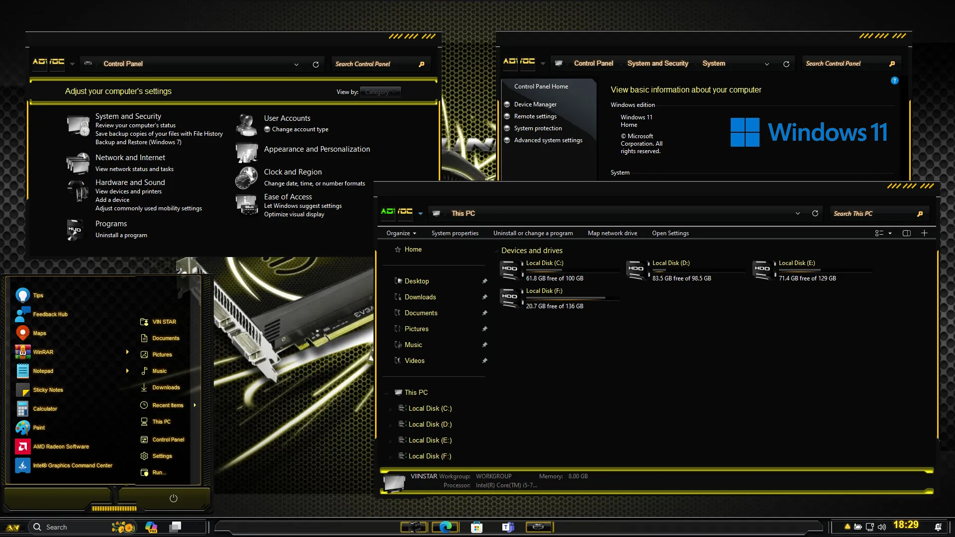Toggle the preview pane in This PC
This screenshot has width=955, height=537.
point(907,233)
